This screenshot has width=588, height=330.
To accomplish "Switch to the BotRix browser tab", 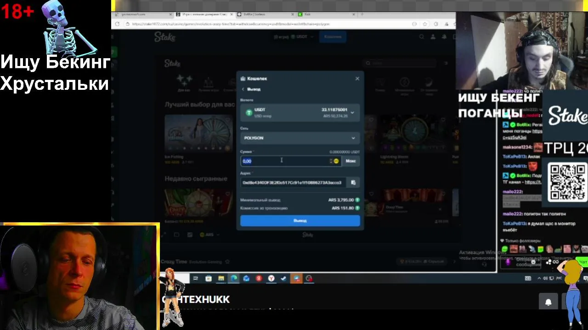I will (x=266, y=14).
